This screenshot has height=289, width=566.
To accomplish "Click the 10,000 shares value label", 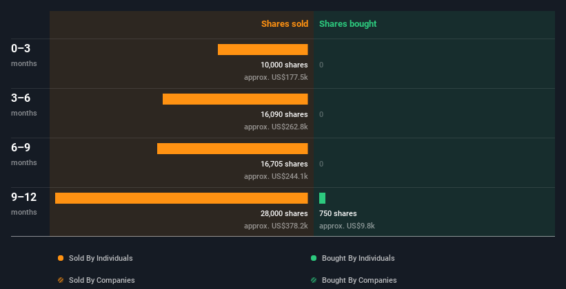I will point(284,65).
